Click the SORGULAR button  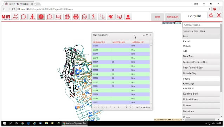[x=173, y=17]
